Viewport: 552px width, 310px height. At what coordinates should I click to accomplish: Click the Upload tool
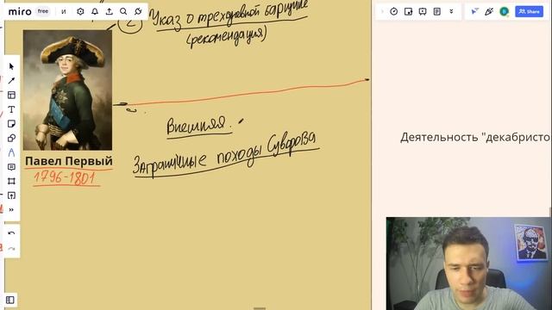point(11,195)
